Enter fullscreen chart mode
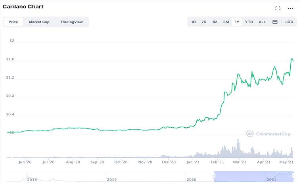This screenshot has height=185, width=301. pyautogui.click(x=278, y=8)
